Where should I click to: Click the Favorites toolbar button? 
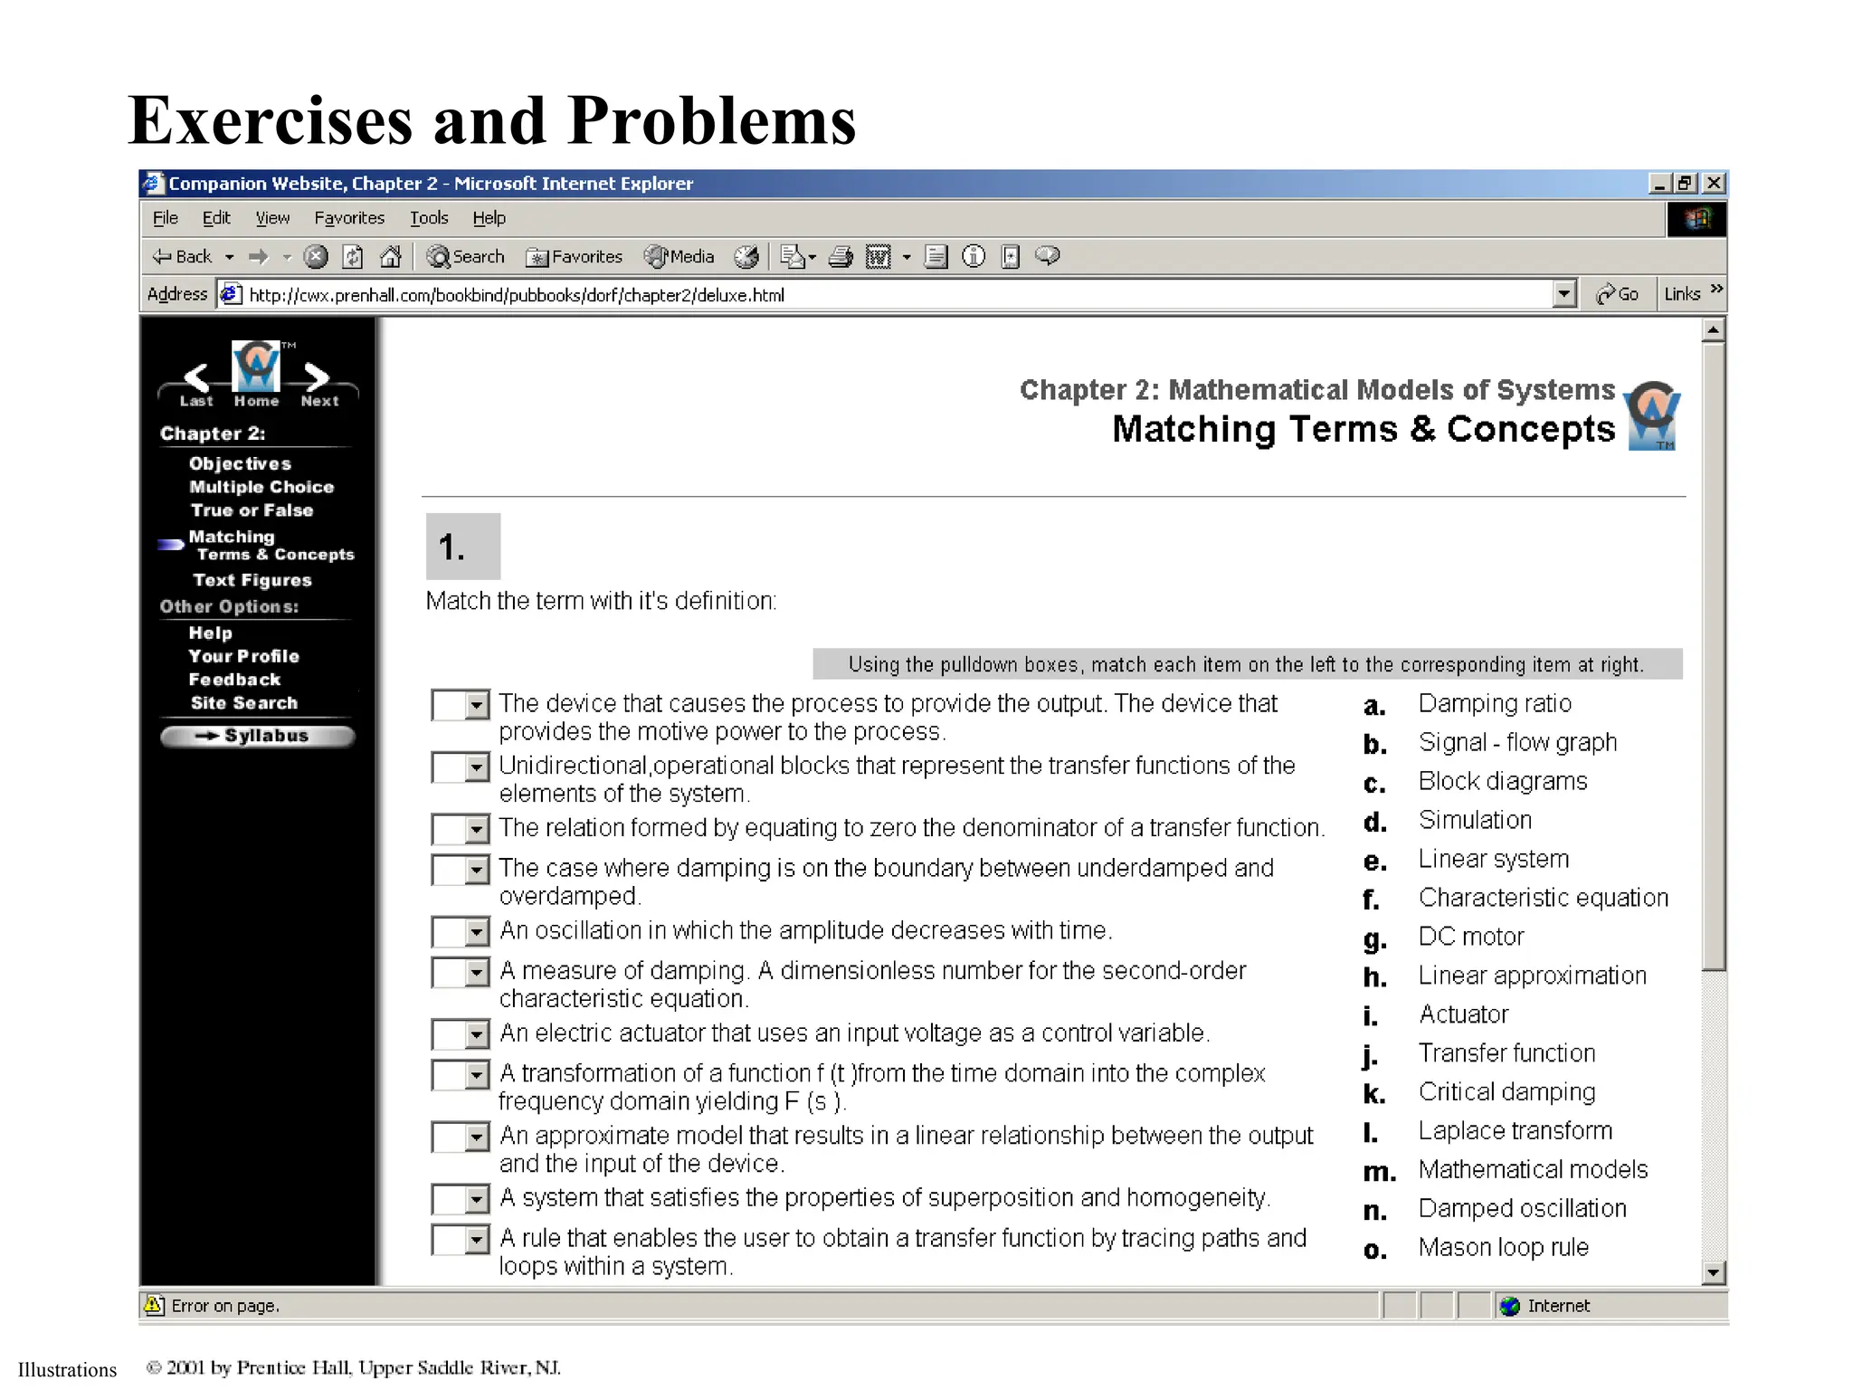575,257
